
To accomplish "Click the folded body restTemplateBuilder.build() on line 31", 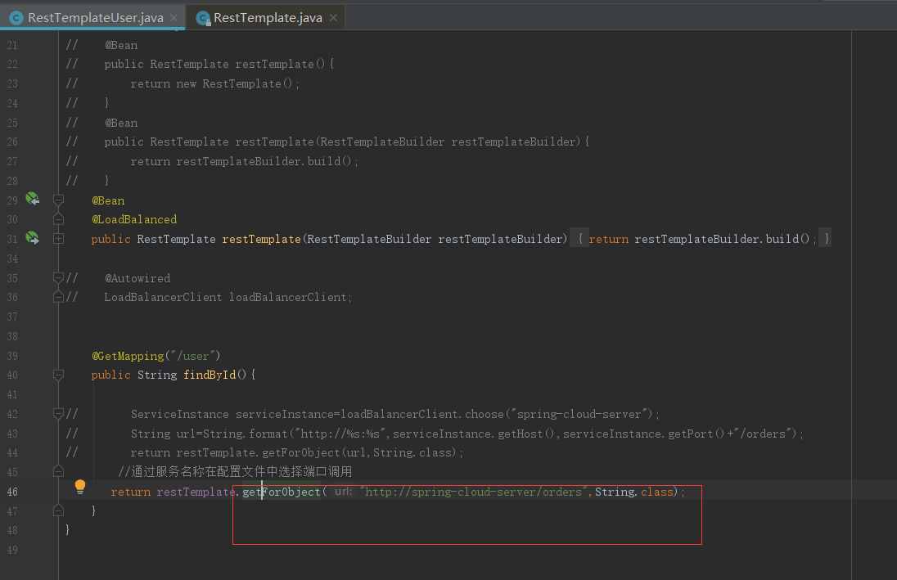I will (723, 239).
